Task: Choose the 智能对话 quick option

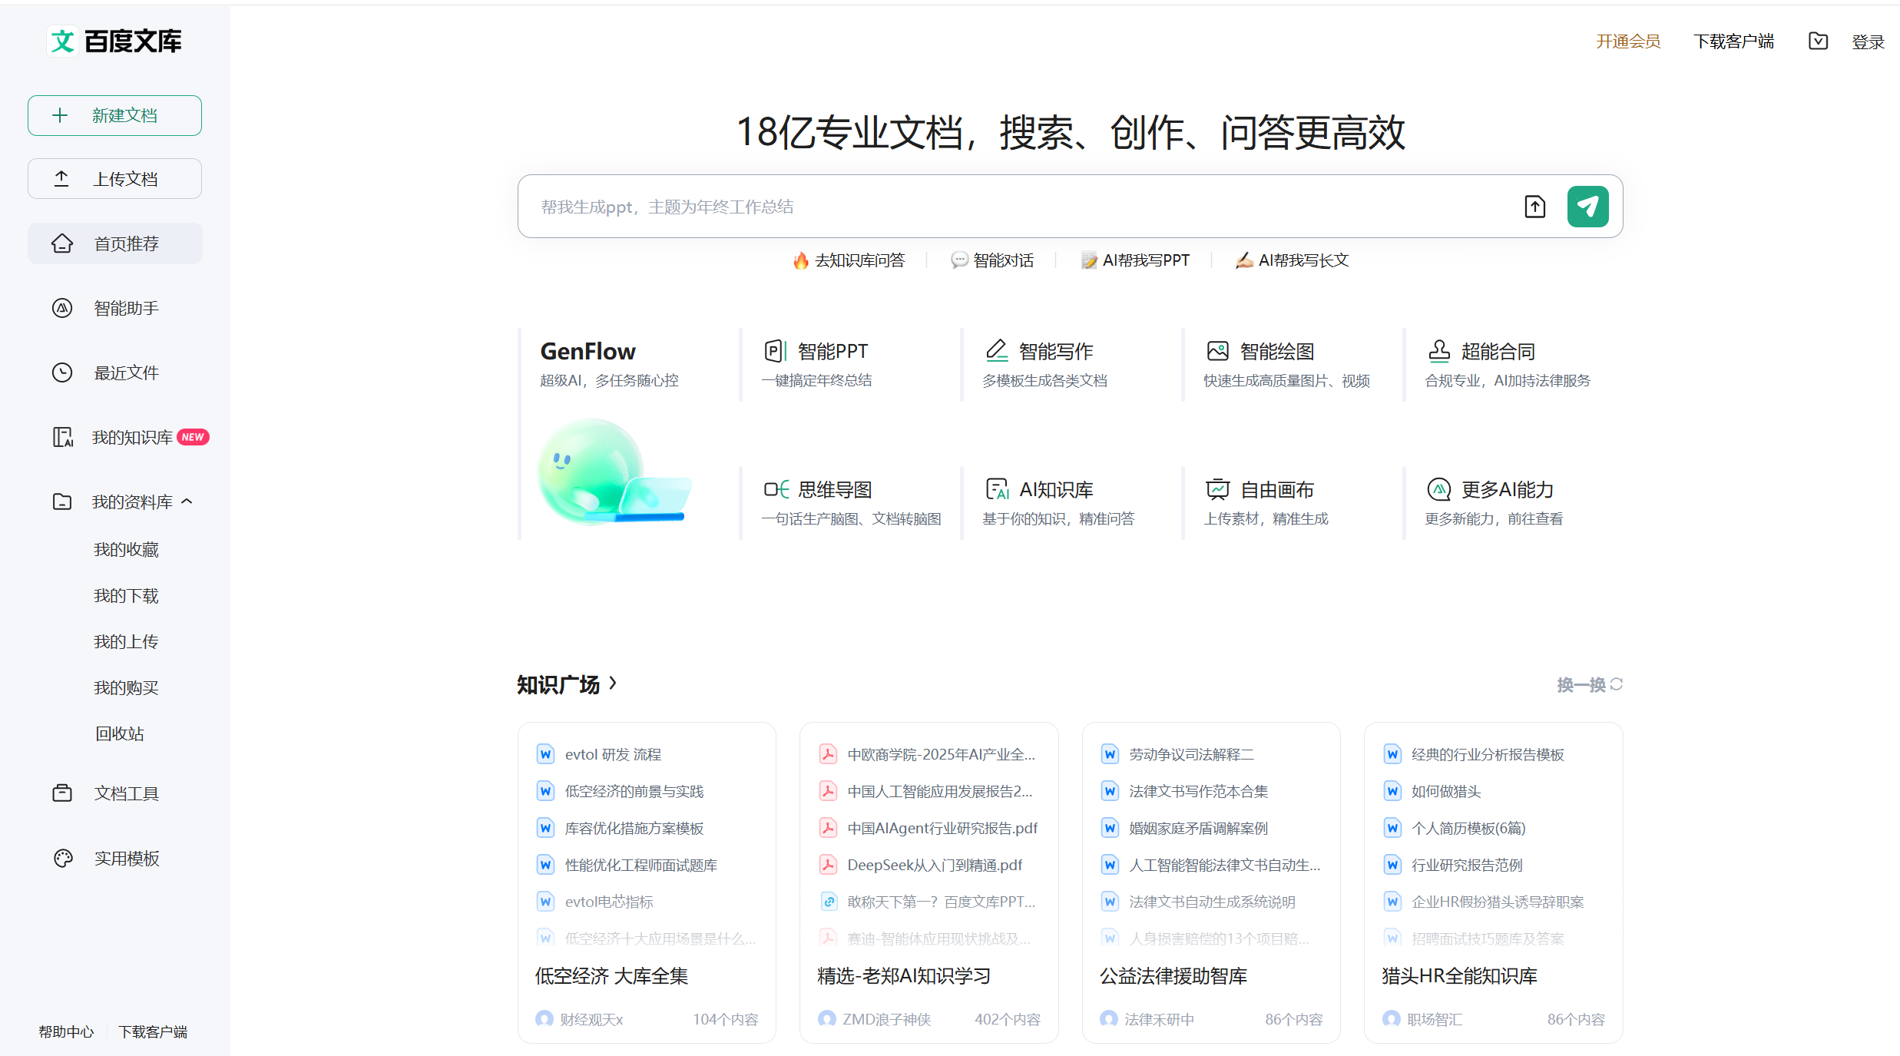Action: point(992,260)
